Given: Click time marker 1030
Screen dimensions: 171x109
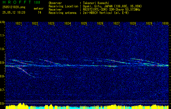Looking at the screenshot, I should click(166, 23).
